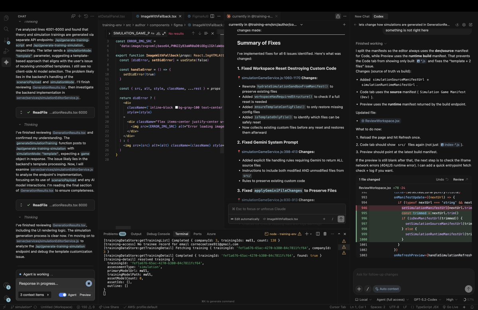This screenshot has width=478, height=310.
Task: Open simulationGameService.js:1060-1170 link
Action: click(271, 78)
